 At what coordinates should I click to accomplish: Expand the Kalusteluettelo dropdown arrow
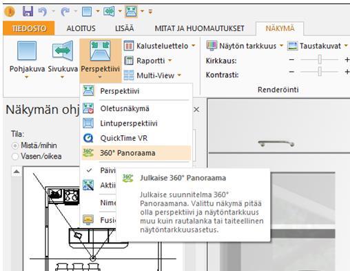(x=194, y=46)
